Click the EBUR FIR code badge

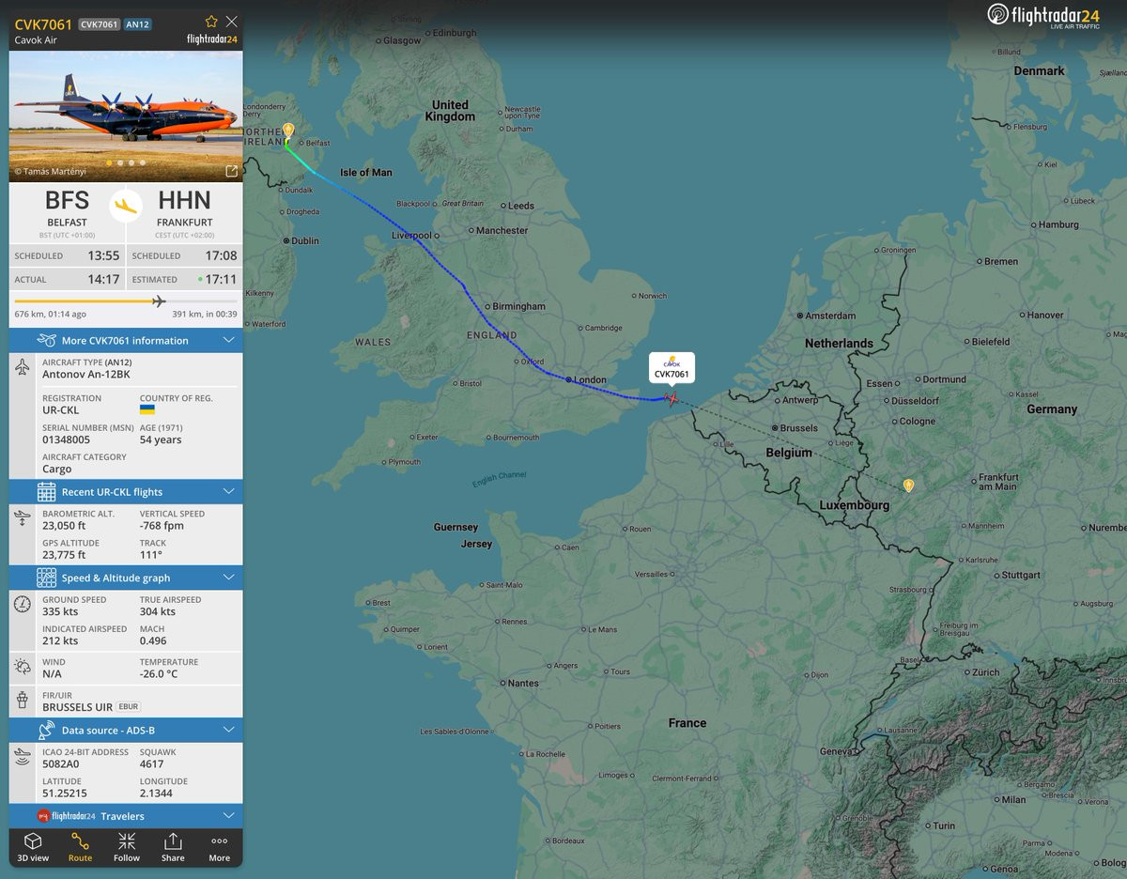pos(129,707)
